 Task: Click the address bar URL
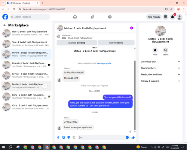click(x=44, y=9)
